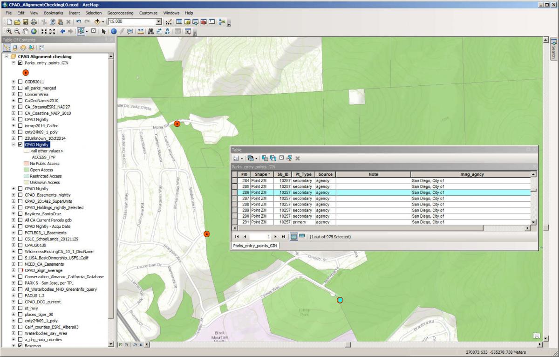
Task: Open the File menu
Action: [9, 13]
